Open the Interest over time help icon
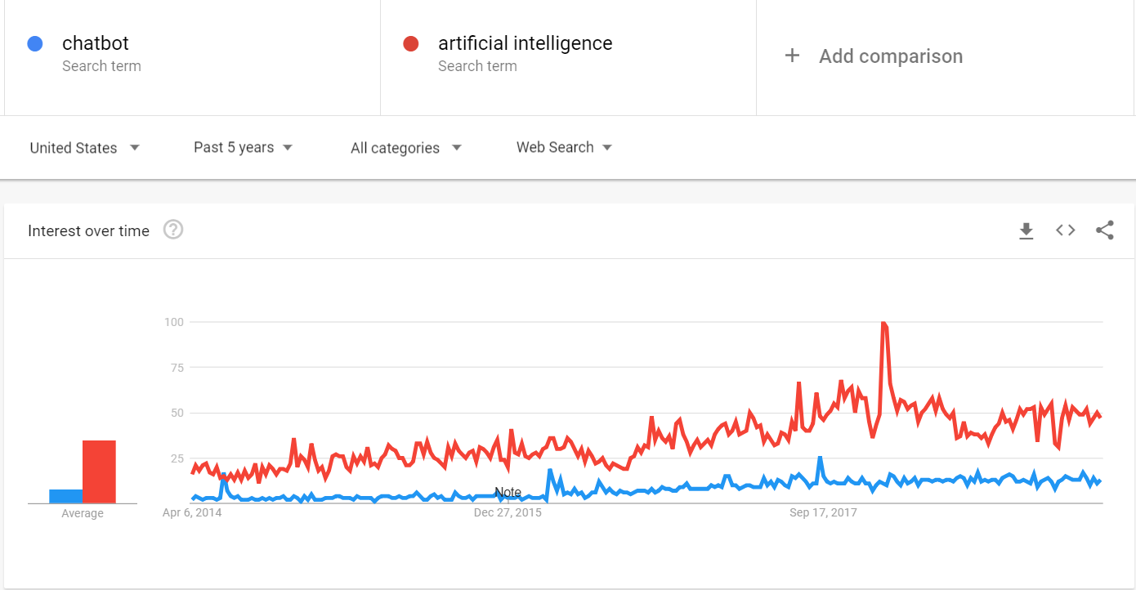 [173, 230]
